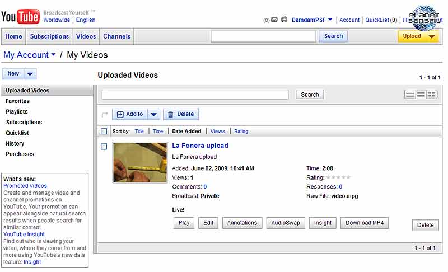Click the top Search button
The width and height of the screenshot is (448, 272).
pos(333,36)
